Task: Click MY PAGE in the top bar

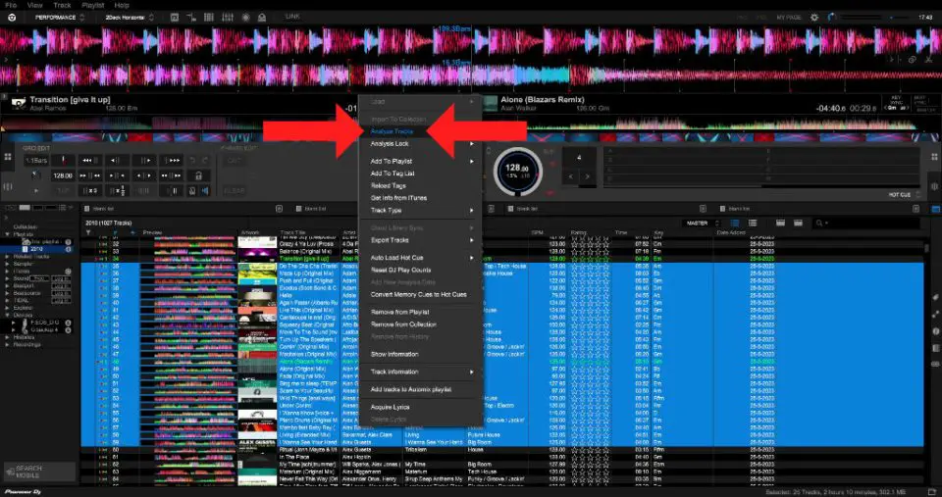Action: [788, 18]
